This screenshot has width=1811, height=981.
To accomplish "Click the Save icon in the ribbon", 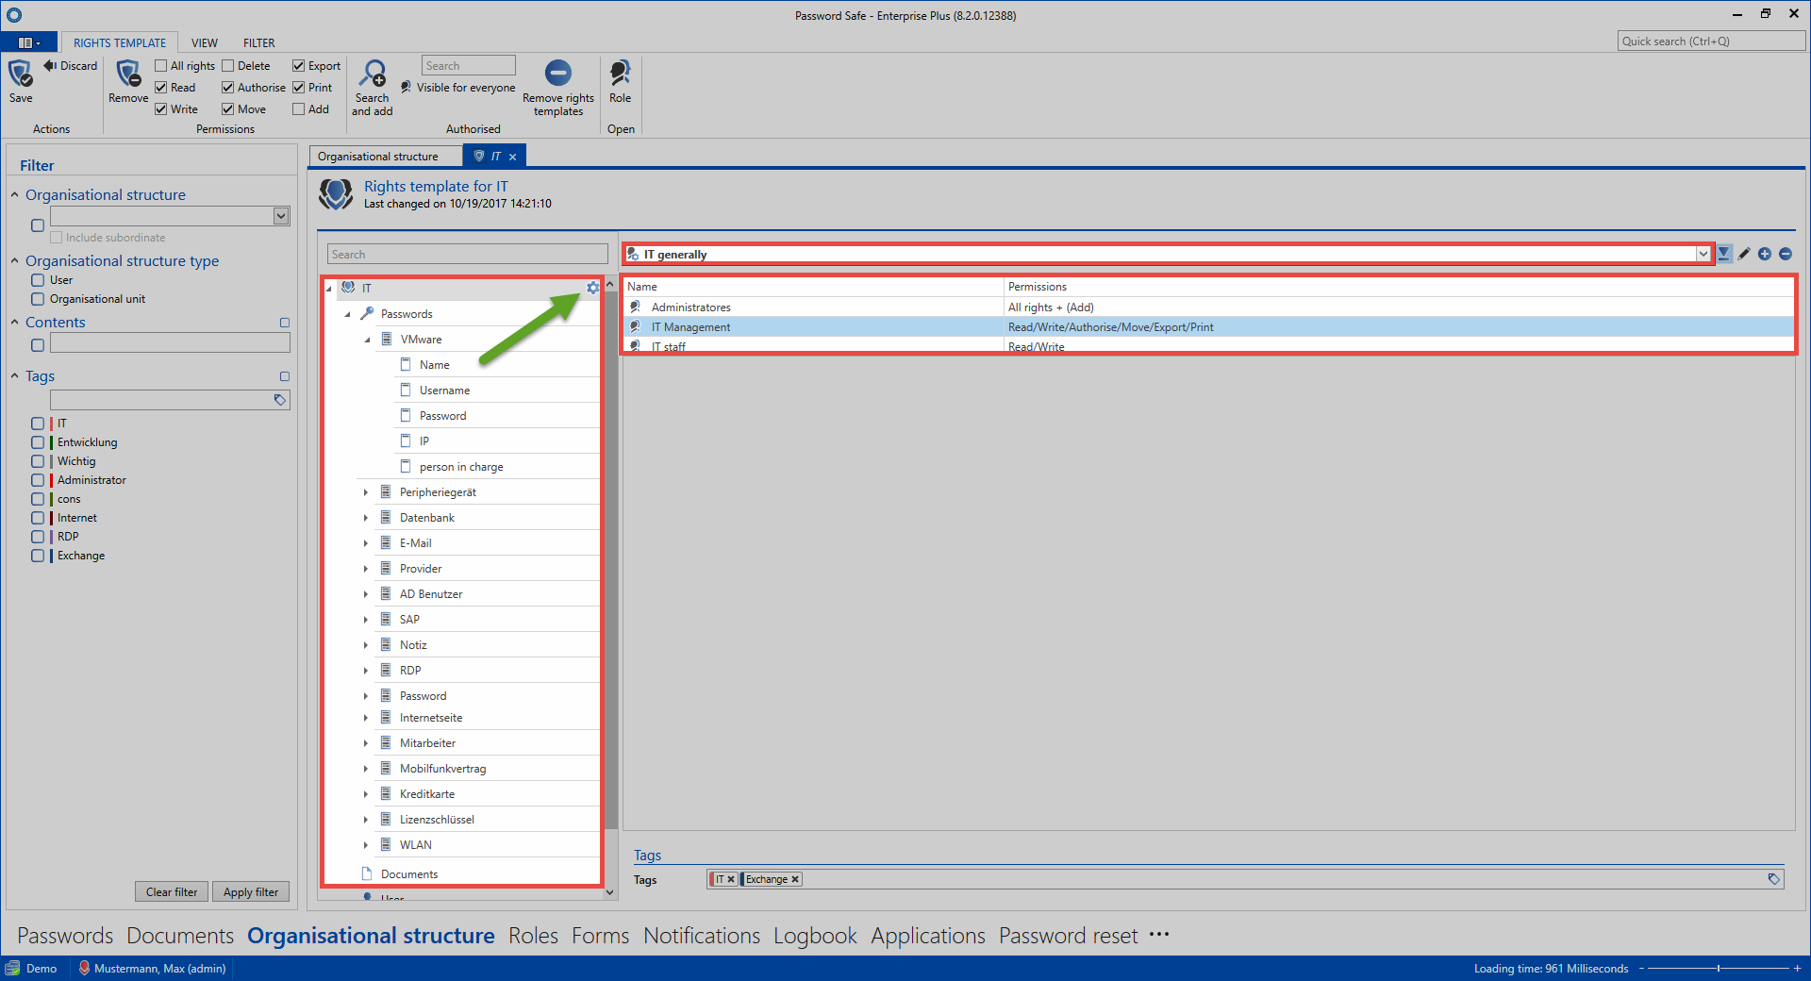I will click(21, 74).
